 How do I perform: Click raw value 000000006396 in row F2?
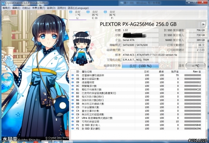193,129
